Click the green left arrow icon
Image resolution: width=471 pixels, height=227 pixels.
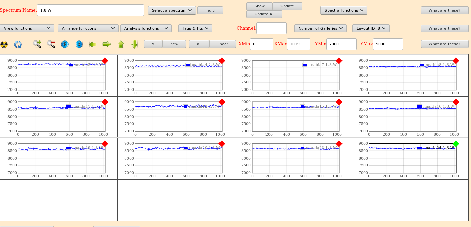tap(93, 44)
